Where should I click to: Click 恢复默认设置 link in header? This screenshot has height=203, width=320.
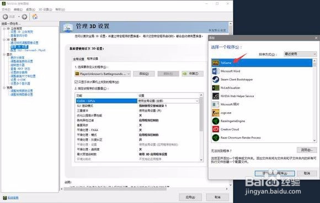pos(217,30)
